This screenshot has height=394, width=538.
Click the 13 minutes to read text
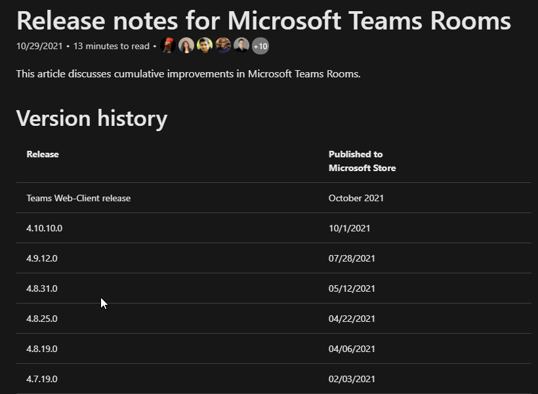tap(112, 46)
